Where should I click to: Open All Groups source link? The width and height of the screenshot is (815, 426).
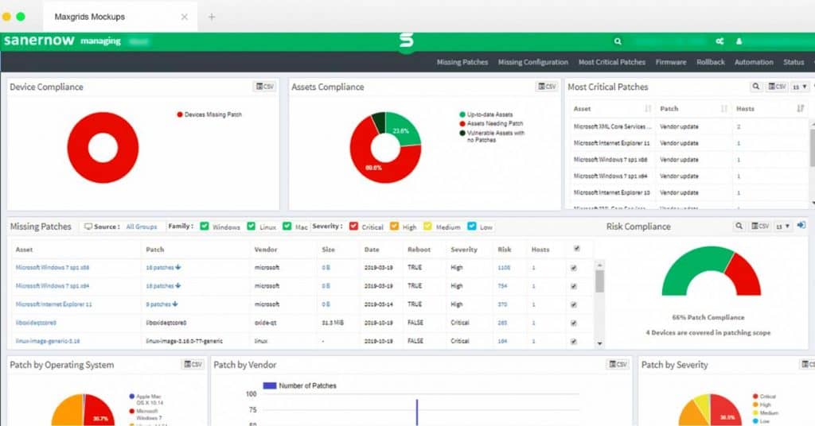coord(142,227)
